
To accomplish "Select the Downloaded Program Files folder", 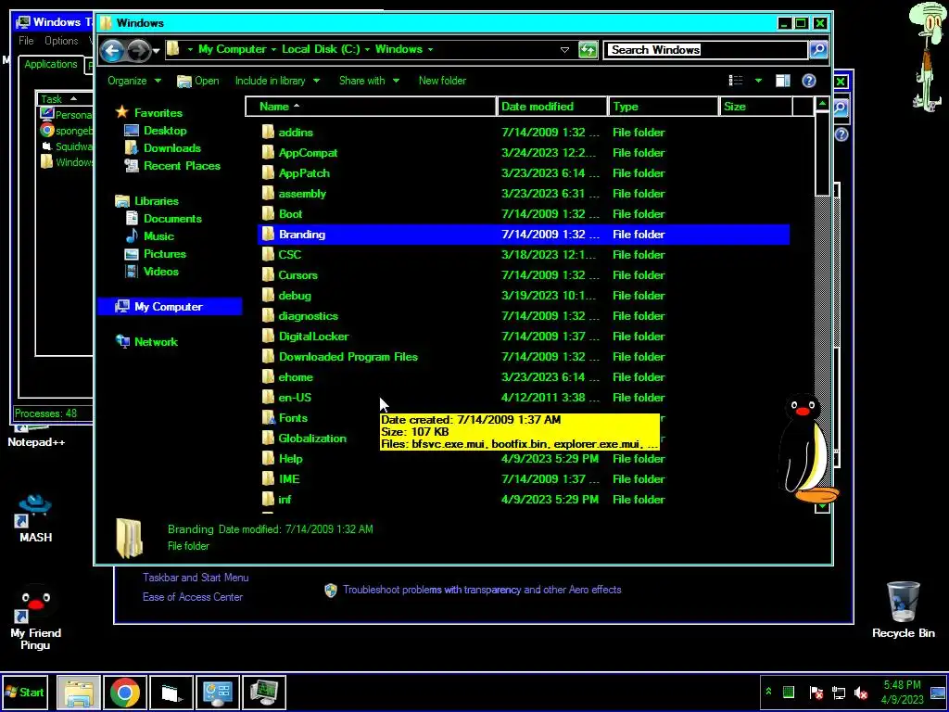I will pos(524,357).
